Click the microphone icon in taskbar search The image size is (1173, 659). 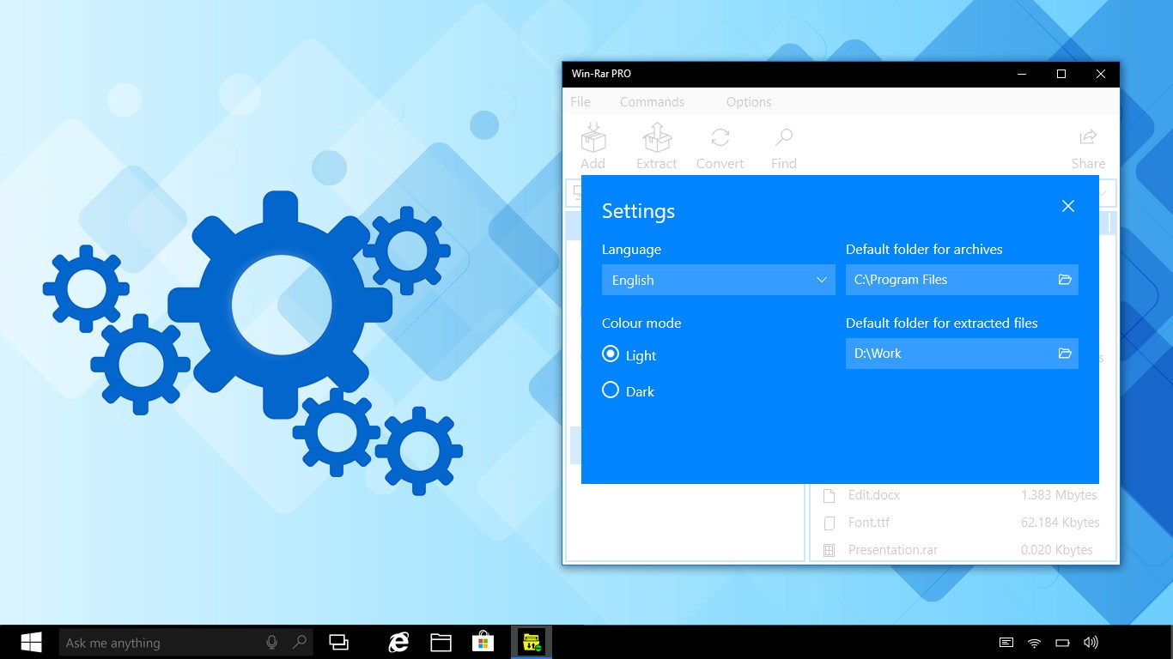(x=272, y=642)
